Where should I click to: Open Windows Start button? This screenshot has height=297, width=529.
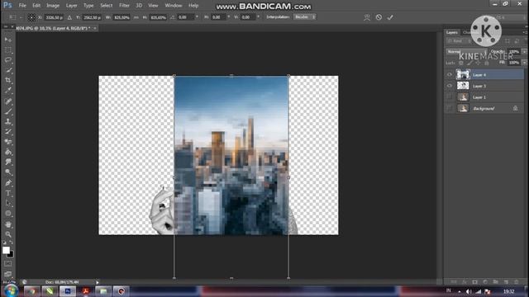(x=11, y=290)
